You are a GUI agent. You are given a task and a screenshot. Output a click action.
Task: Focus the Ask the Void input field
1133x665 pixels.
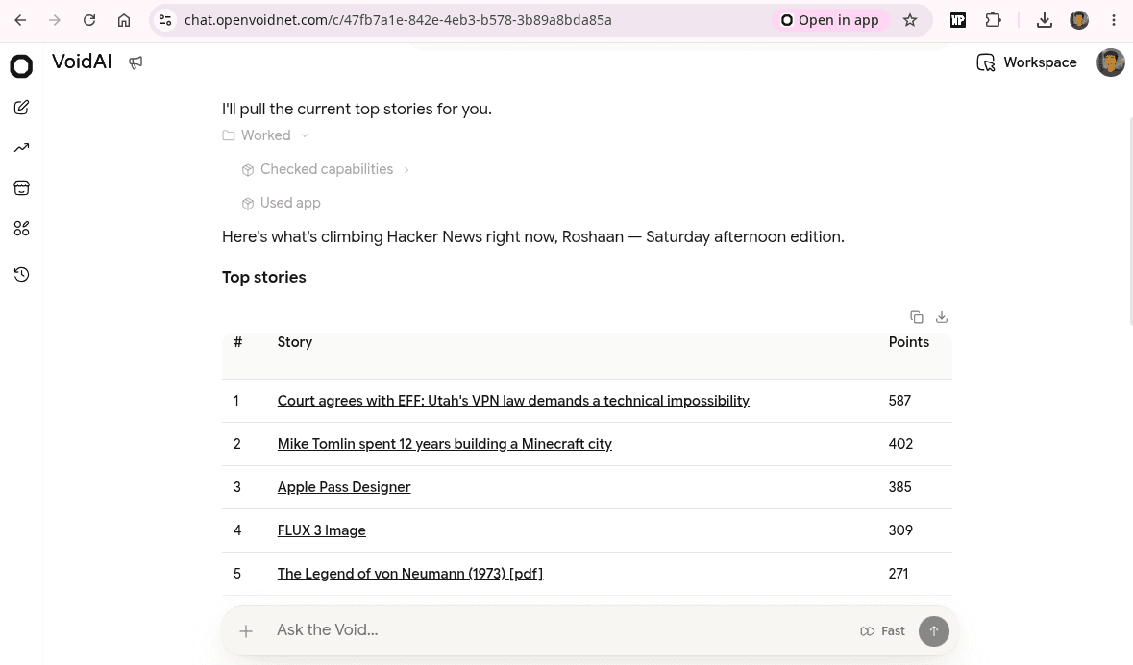(560, 630)
